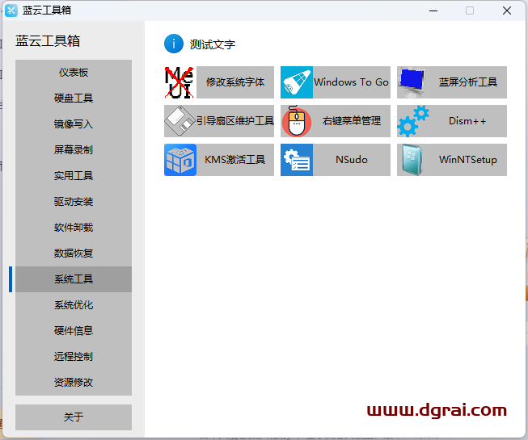528x440 pixels.
Task: Select 资源修改 in sidebar
Action: pos(74,383)
